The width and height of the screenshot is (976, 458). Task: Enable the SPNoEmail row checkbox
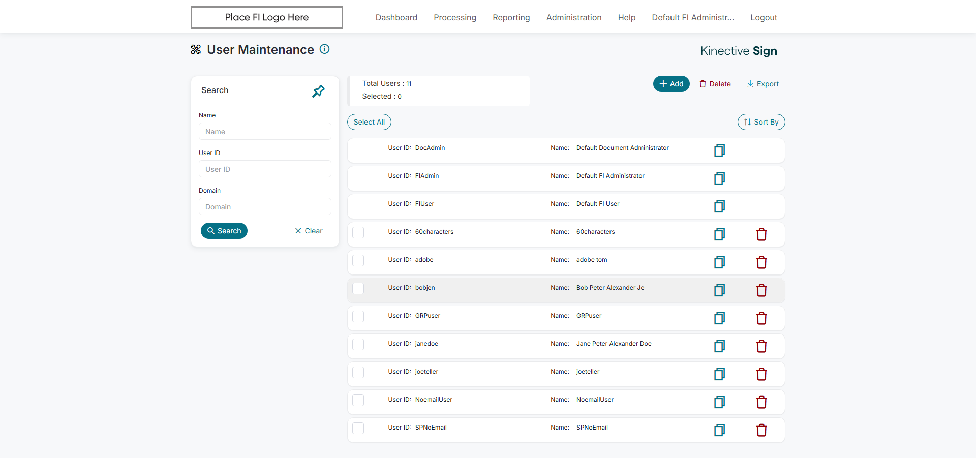click(x=358, y=428)
